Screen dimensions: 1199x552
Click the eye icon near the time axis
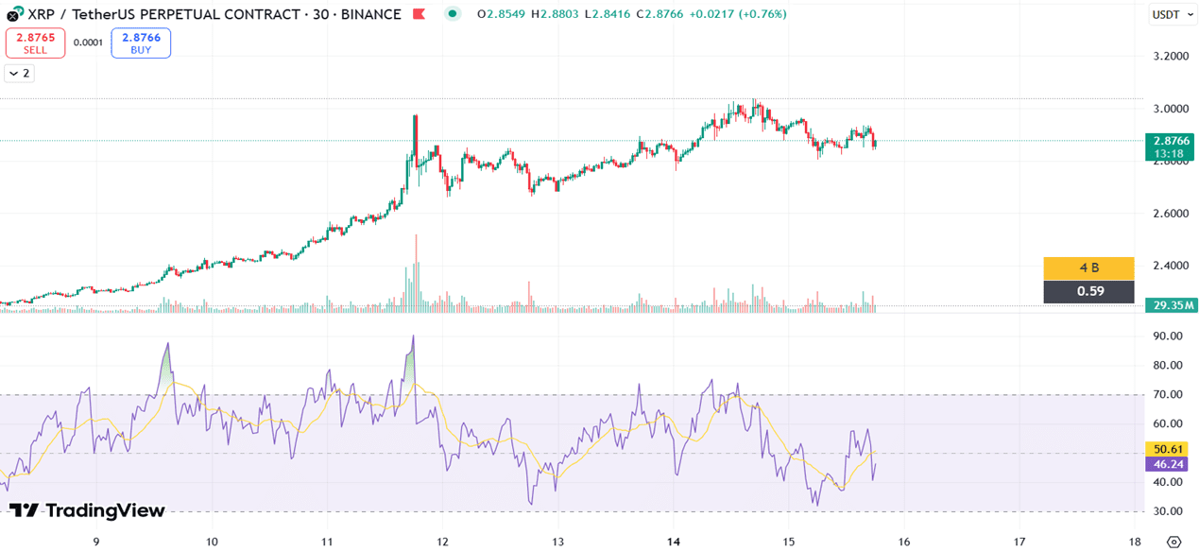(1174, 542)
